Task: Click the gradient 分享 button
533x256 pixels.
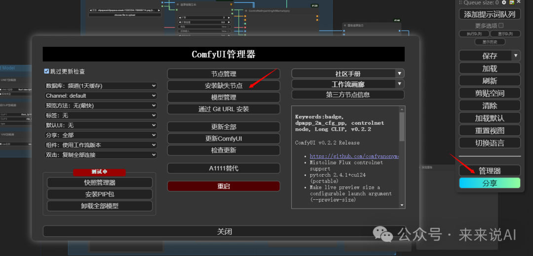Action: point(490,183)
